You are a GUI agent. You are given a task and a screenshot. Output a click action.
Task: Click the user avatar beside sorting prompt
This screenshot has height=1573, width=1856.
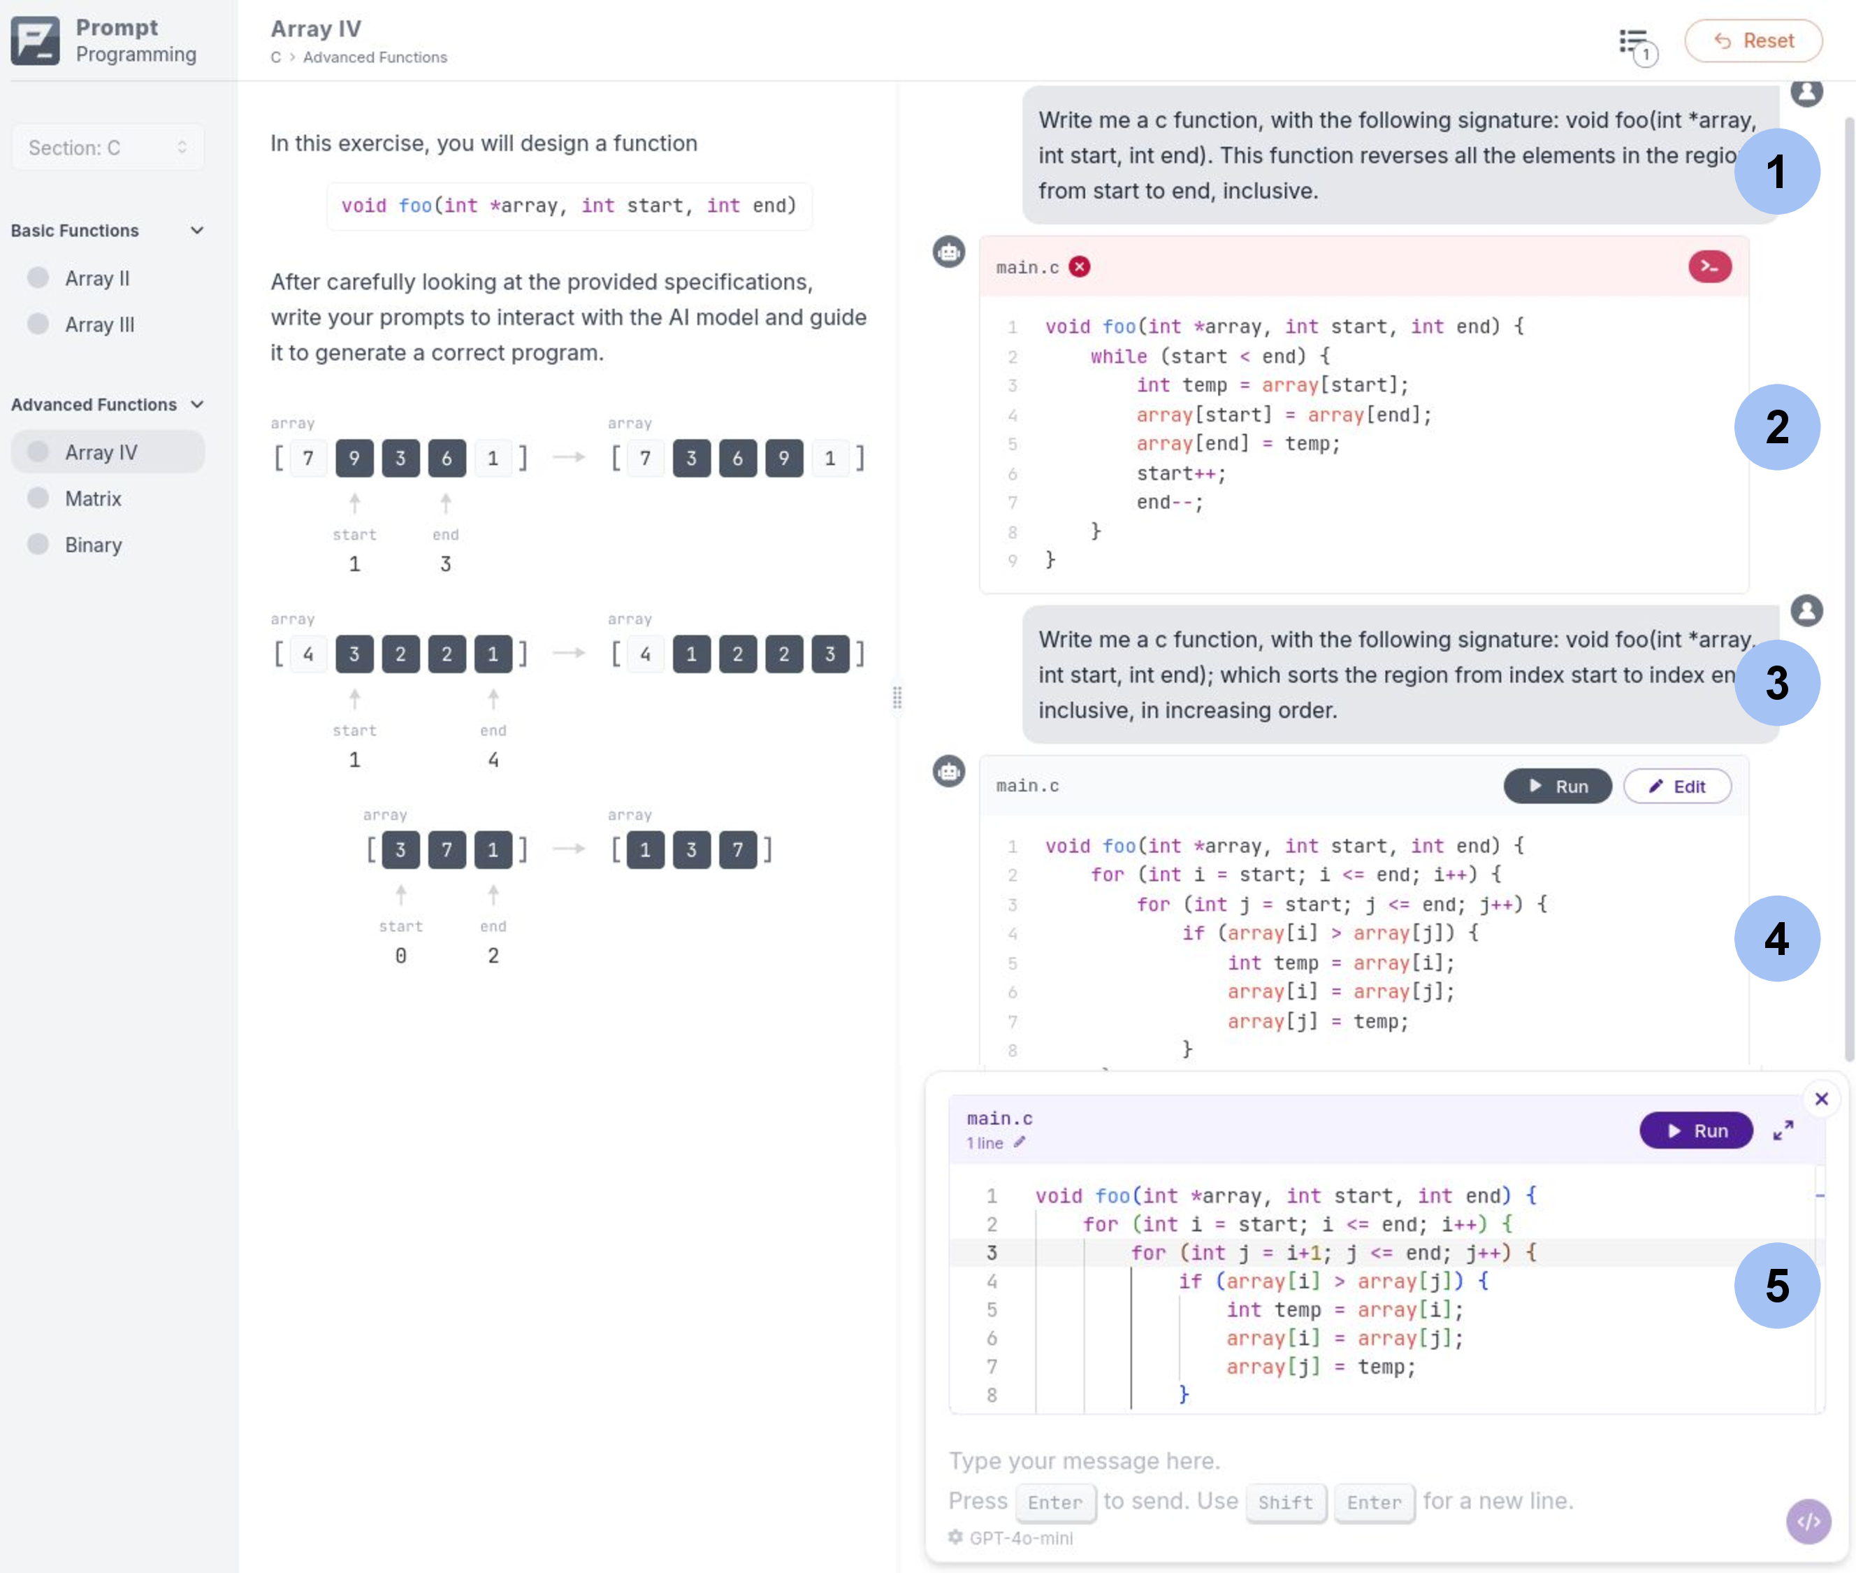click(x=1807, y=611)
